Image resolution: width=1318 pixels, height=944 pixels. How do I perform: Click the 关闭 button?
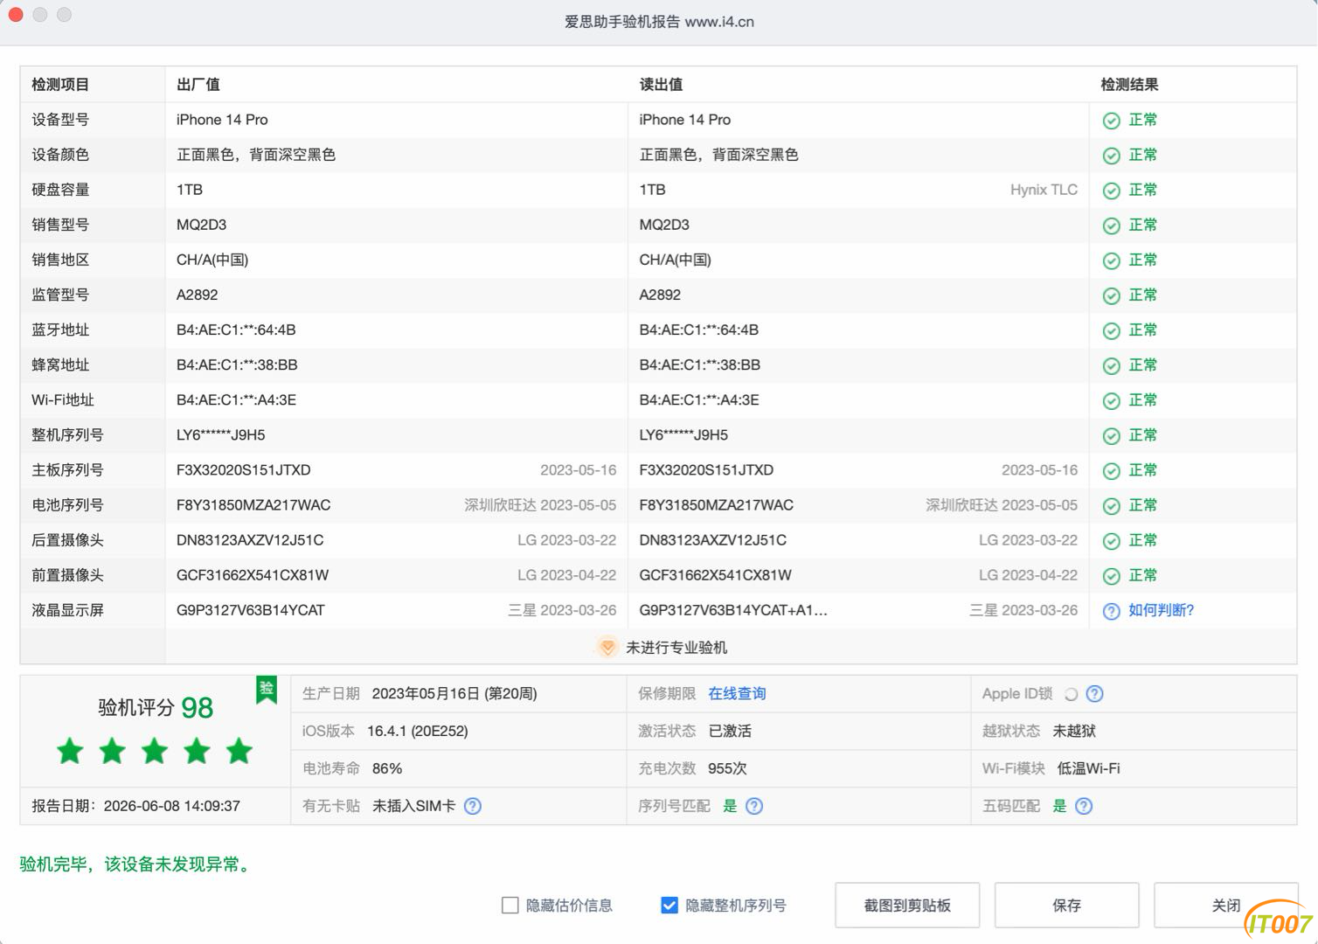click(x=1225, y=906)
